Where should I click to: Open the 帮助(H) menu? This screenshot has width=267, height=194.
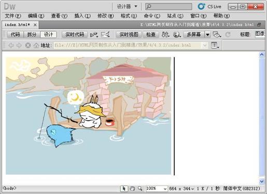(x=221, y=16)
